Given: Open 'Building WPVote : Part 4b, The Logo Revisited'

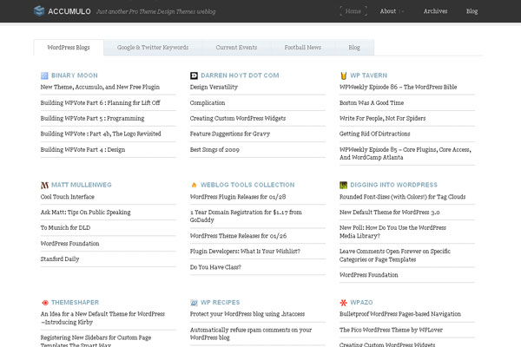Looking at the screenshot, I should click(101, 134).
